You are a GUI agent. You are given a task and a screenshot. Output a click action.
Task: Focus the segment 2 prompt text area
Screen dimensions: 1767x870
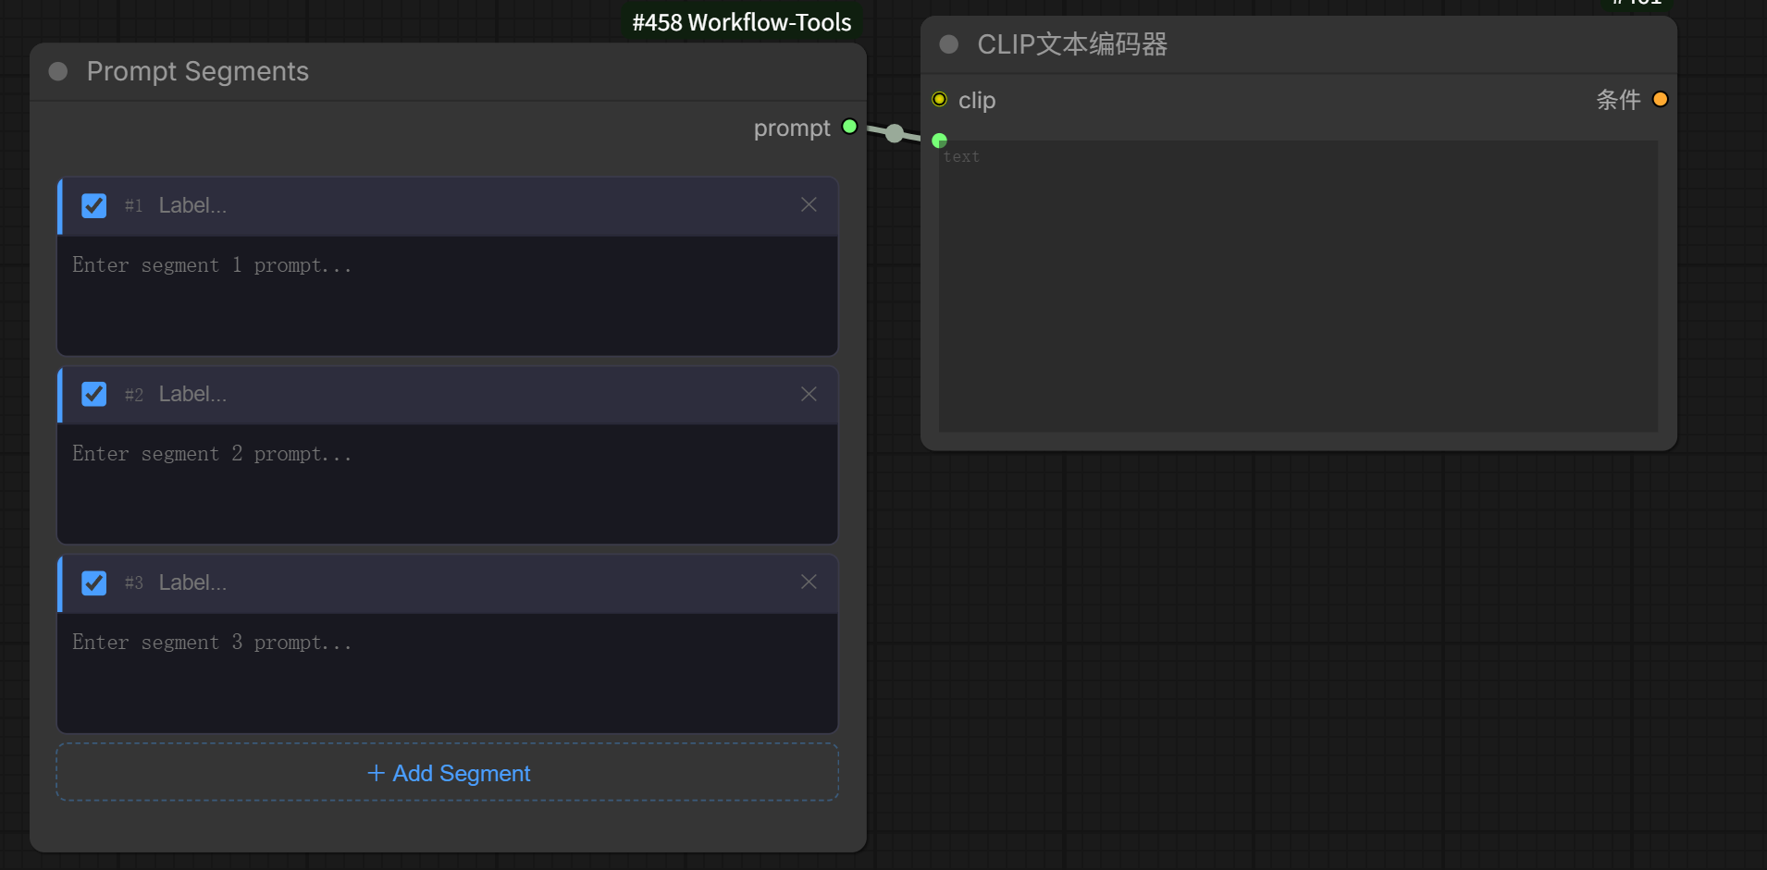(x=448, y=484)
